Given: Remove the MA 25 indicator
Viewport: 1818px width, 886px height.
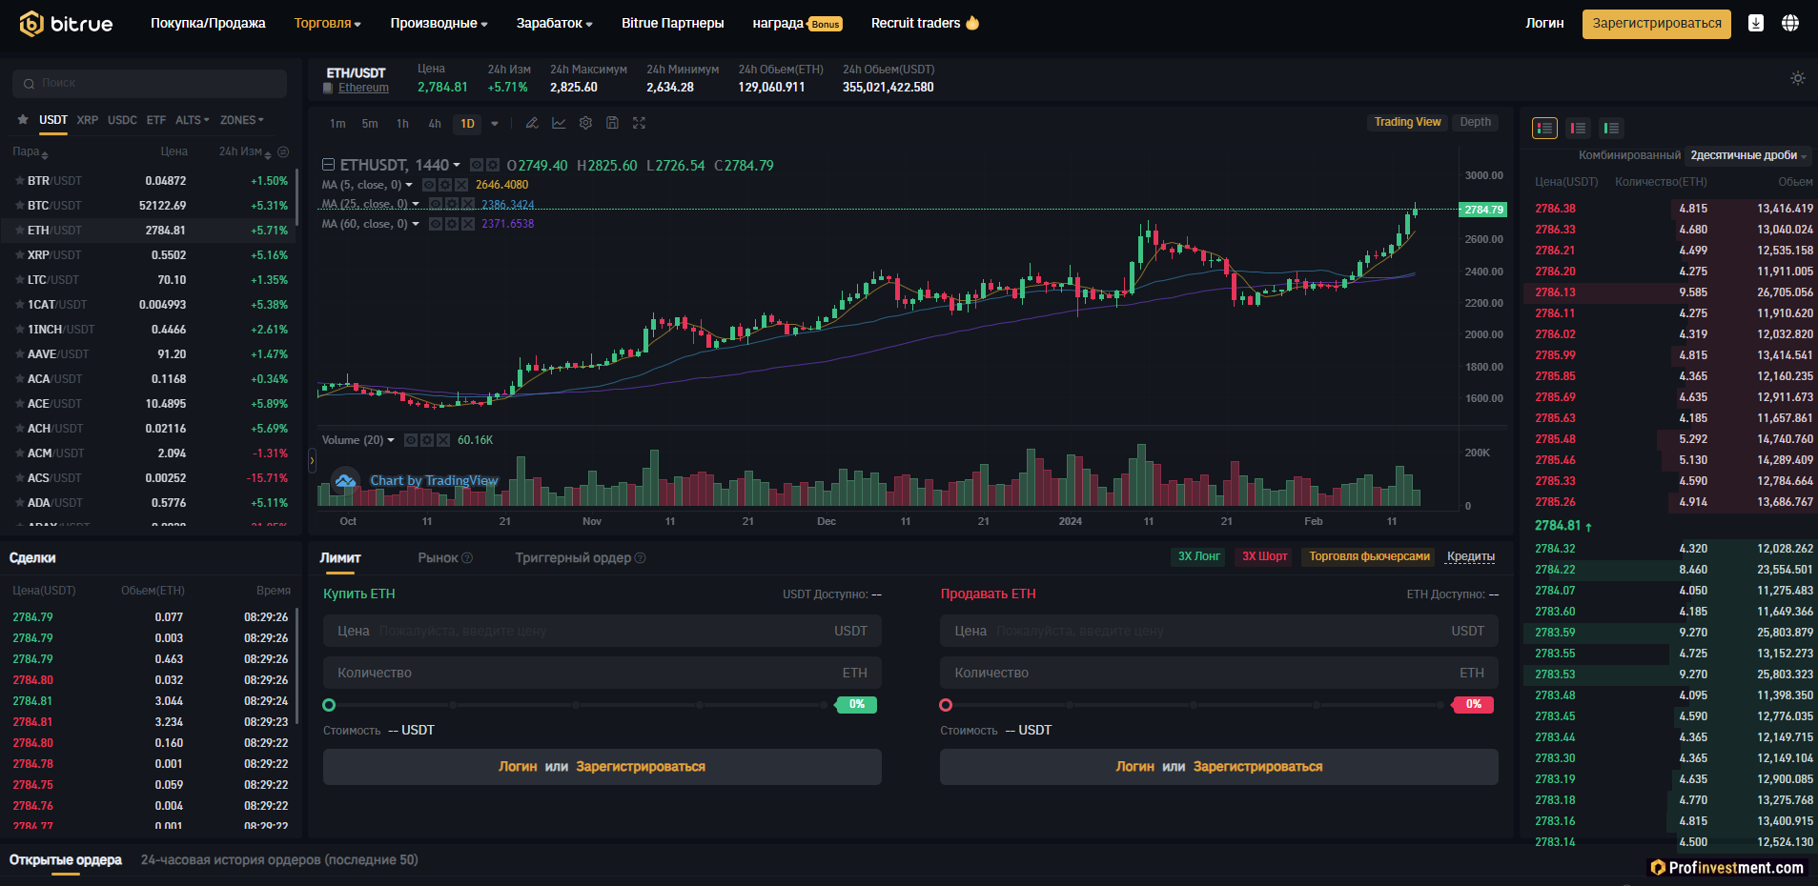Looking at the screenshot, I should pyautogui.click(x=467, y=204).
